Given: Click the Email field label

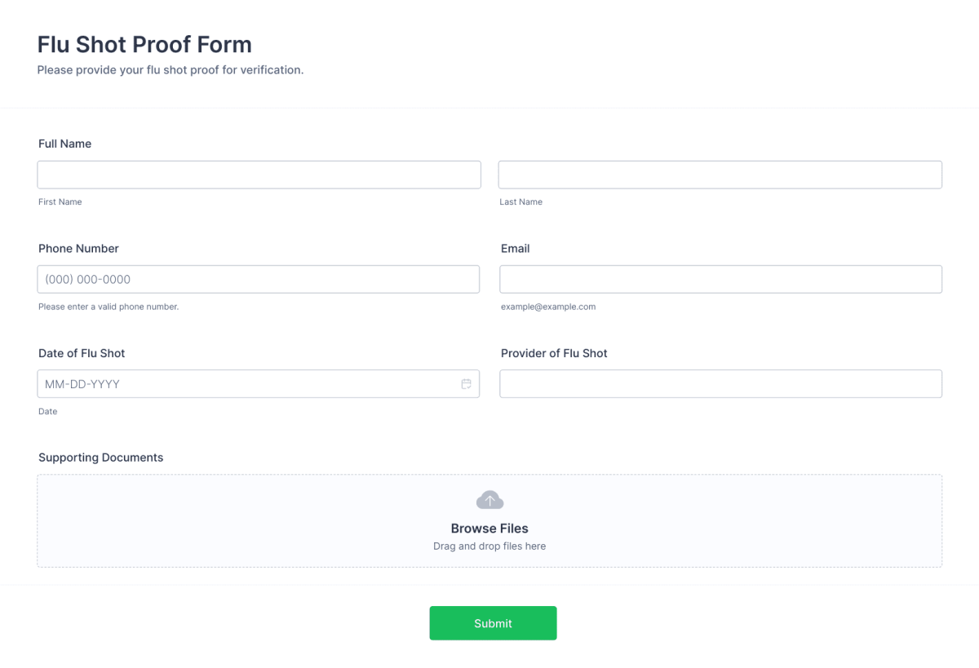Looking at the screenshot, I should (x=515, y=249).
